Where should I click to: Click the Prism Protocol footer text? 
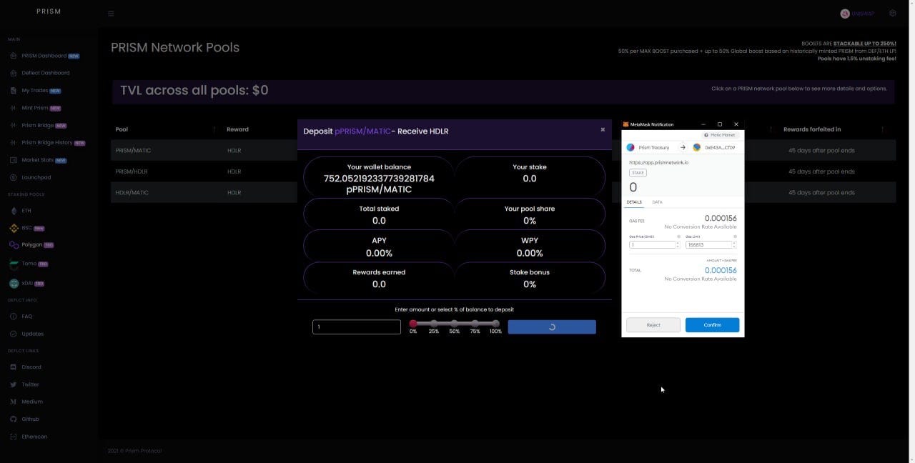click(134, 451)
